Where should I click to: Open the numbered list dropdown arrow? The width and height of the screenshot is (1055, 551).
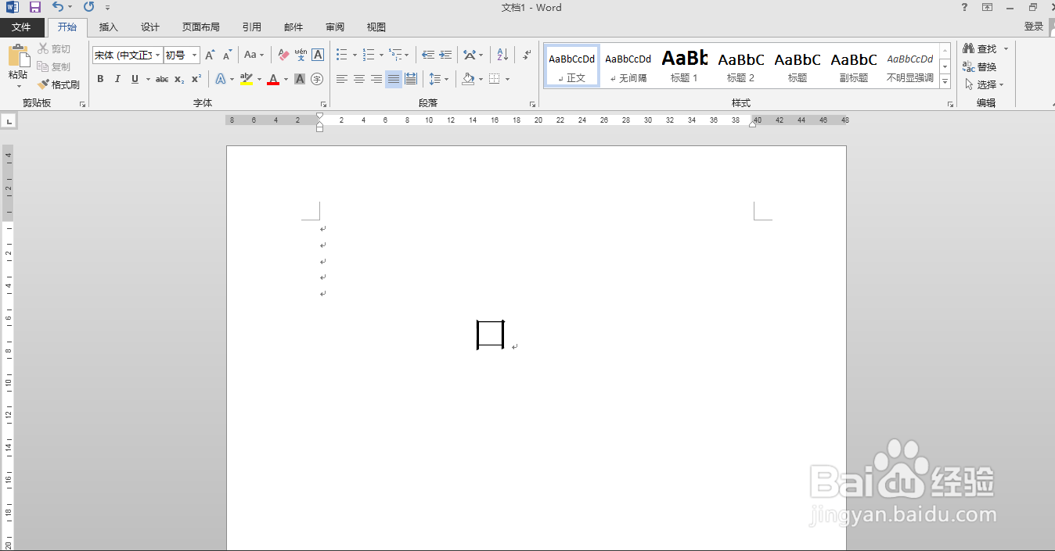pos(381,55)
